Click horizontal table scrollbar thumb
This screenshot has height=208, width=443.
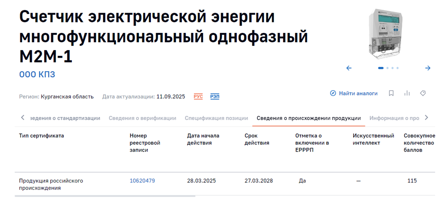click(x=105, y=196)
